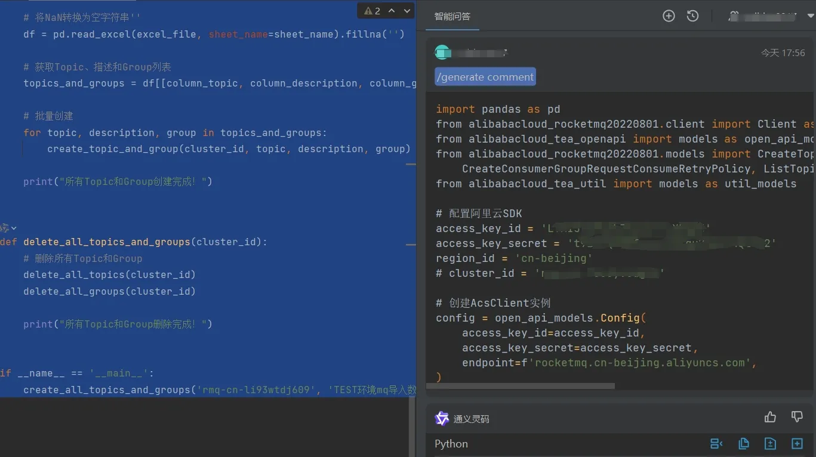816x457 pixels.
Task: Click 'from alibabacloud_tea_openapi import models' line
Action: (625, 139)
